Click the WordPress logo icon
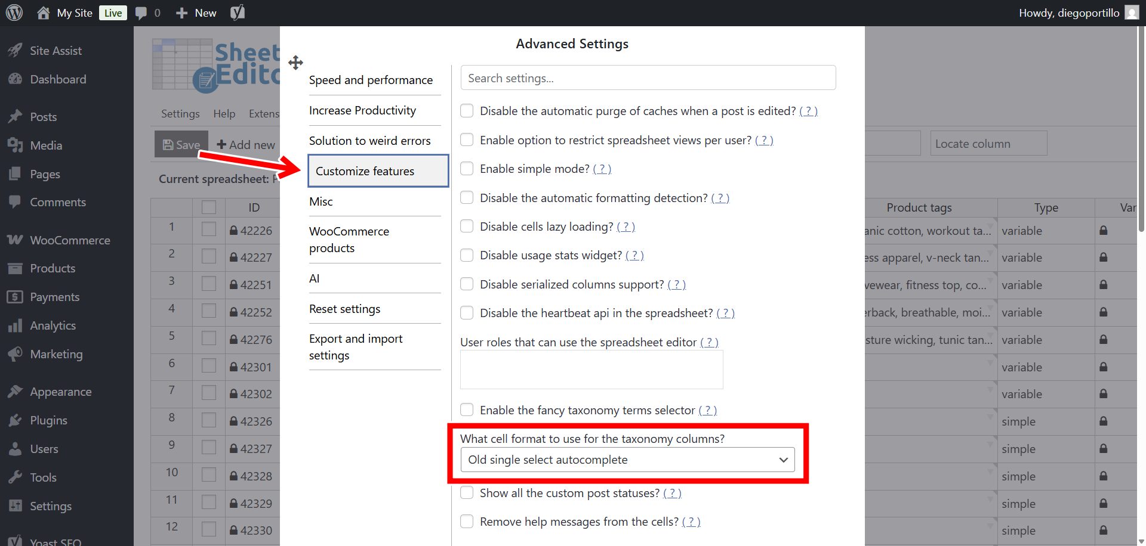Image resolution: width=1146 pixels, height=546 pixels. pyautogui.click(x=14, y=13)
